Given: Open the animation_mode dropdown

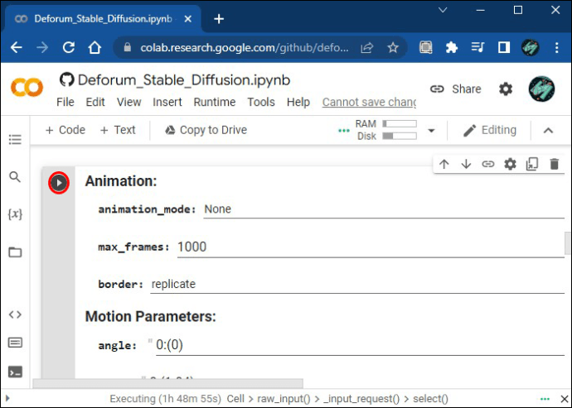Looking at the screenshot, I should [x=384, y=209].
